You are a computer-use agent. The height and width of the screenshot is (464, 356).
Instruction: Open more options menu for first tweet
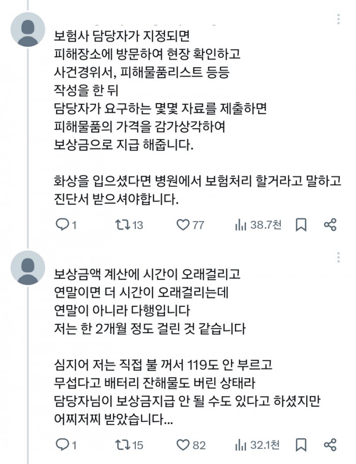click(338, 19)
